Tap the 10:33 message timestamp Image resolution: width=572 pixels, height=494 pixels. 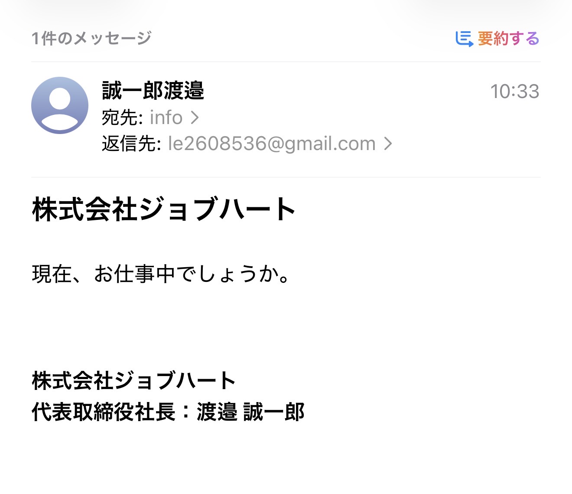(514, 92)
